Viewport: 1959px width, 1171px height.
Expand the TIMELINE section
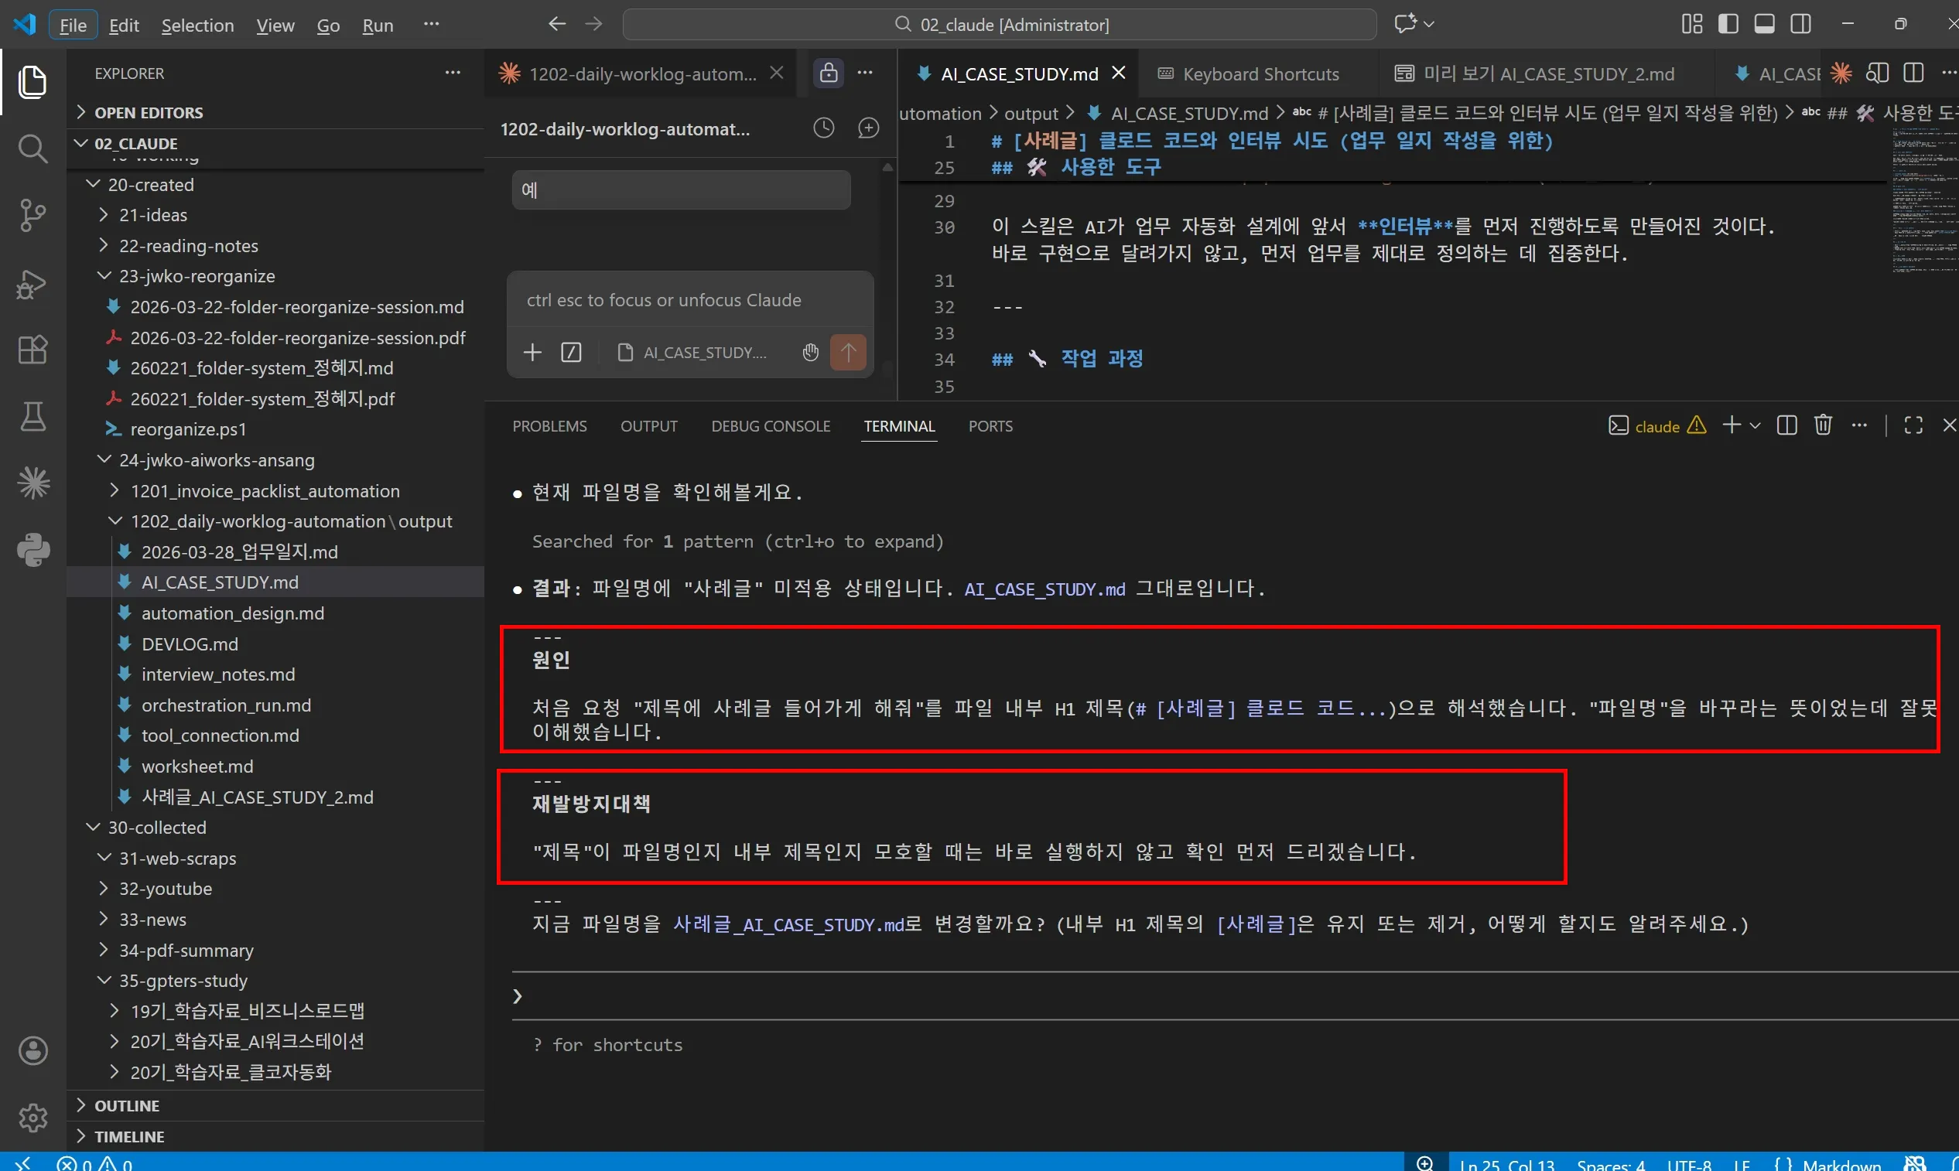click(275, 1136)
